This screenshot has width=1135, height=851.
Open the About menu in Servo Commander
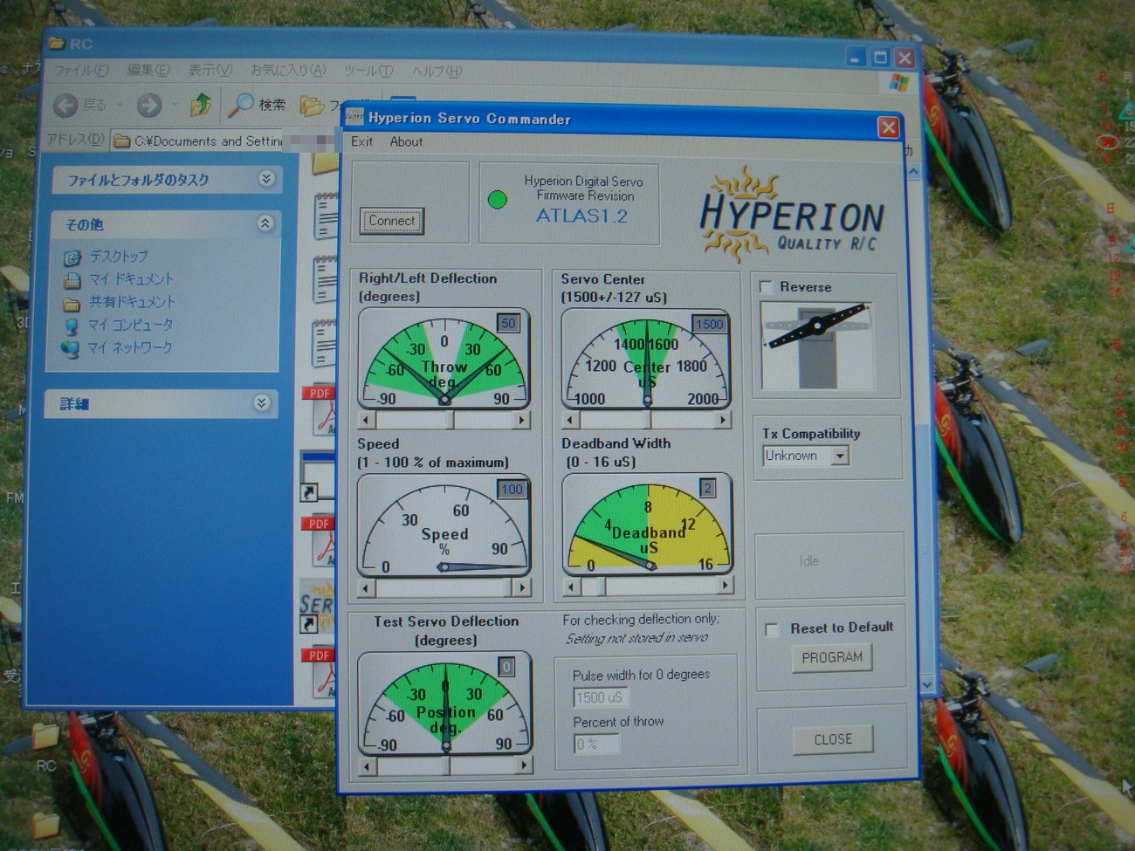406,141
